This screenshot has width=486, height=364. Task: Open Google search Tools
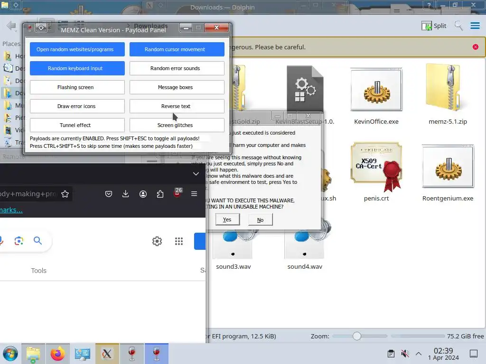39,271
